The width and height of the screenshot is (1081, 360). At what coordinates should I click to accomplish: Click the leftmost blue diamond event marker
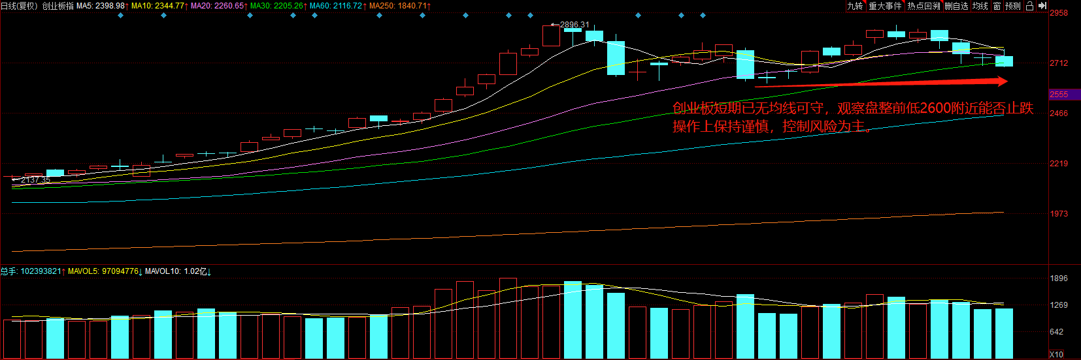tap(120, 15)
